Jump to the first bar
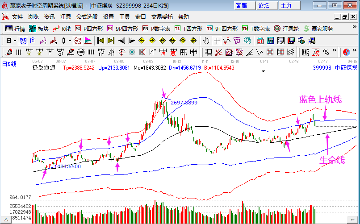Viewport: 360px width, 224px height. pos(100,41)
